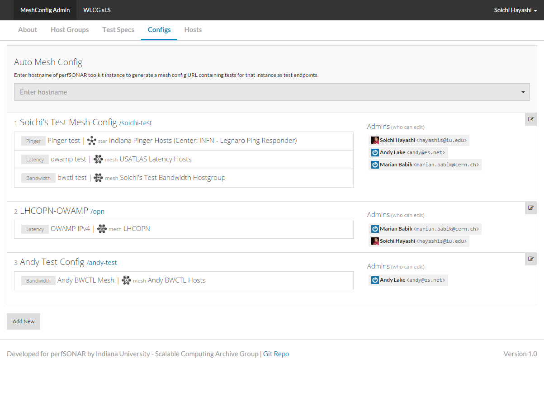
Task: Click Bandwidth tag in Andy BWCTL Mesh row
Action: (38, 281)
